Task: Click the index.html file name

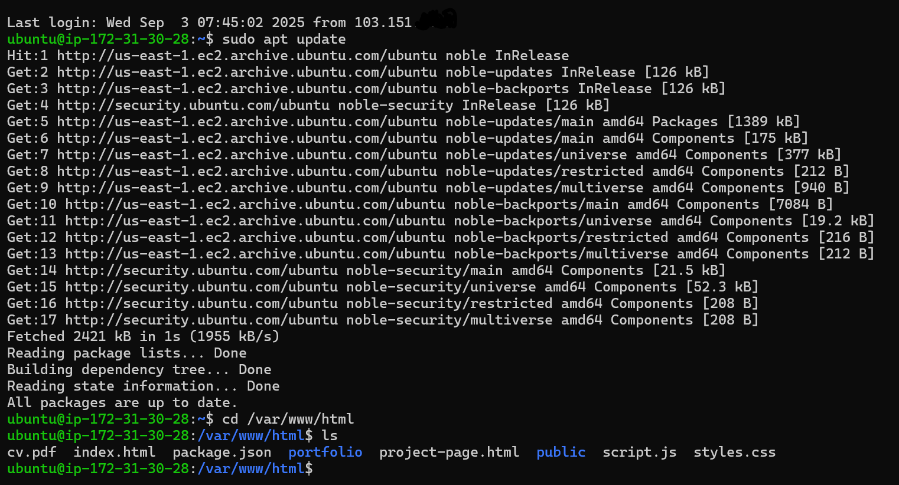Action: pos(115,453)
